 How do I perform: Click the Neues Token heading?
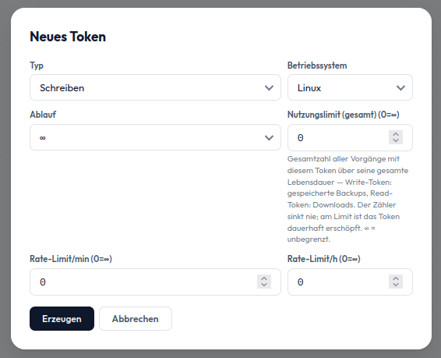68,37
